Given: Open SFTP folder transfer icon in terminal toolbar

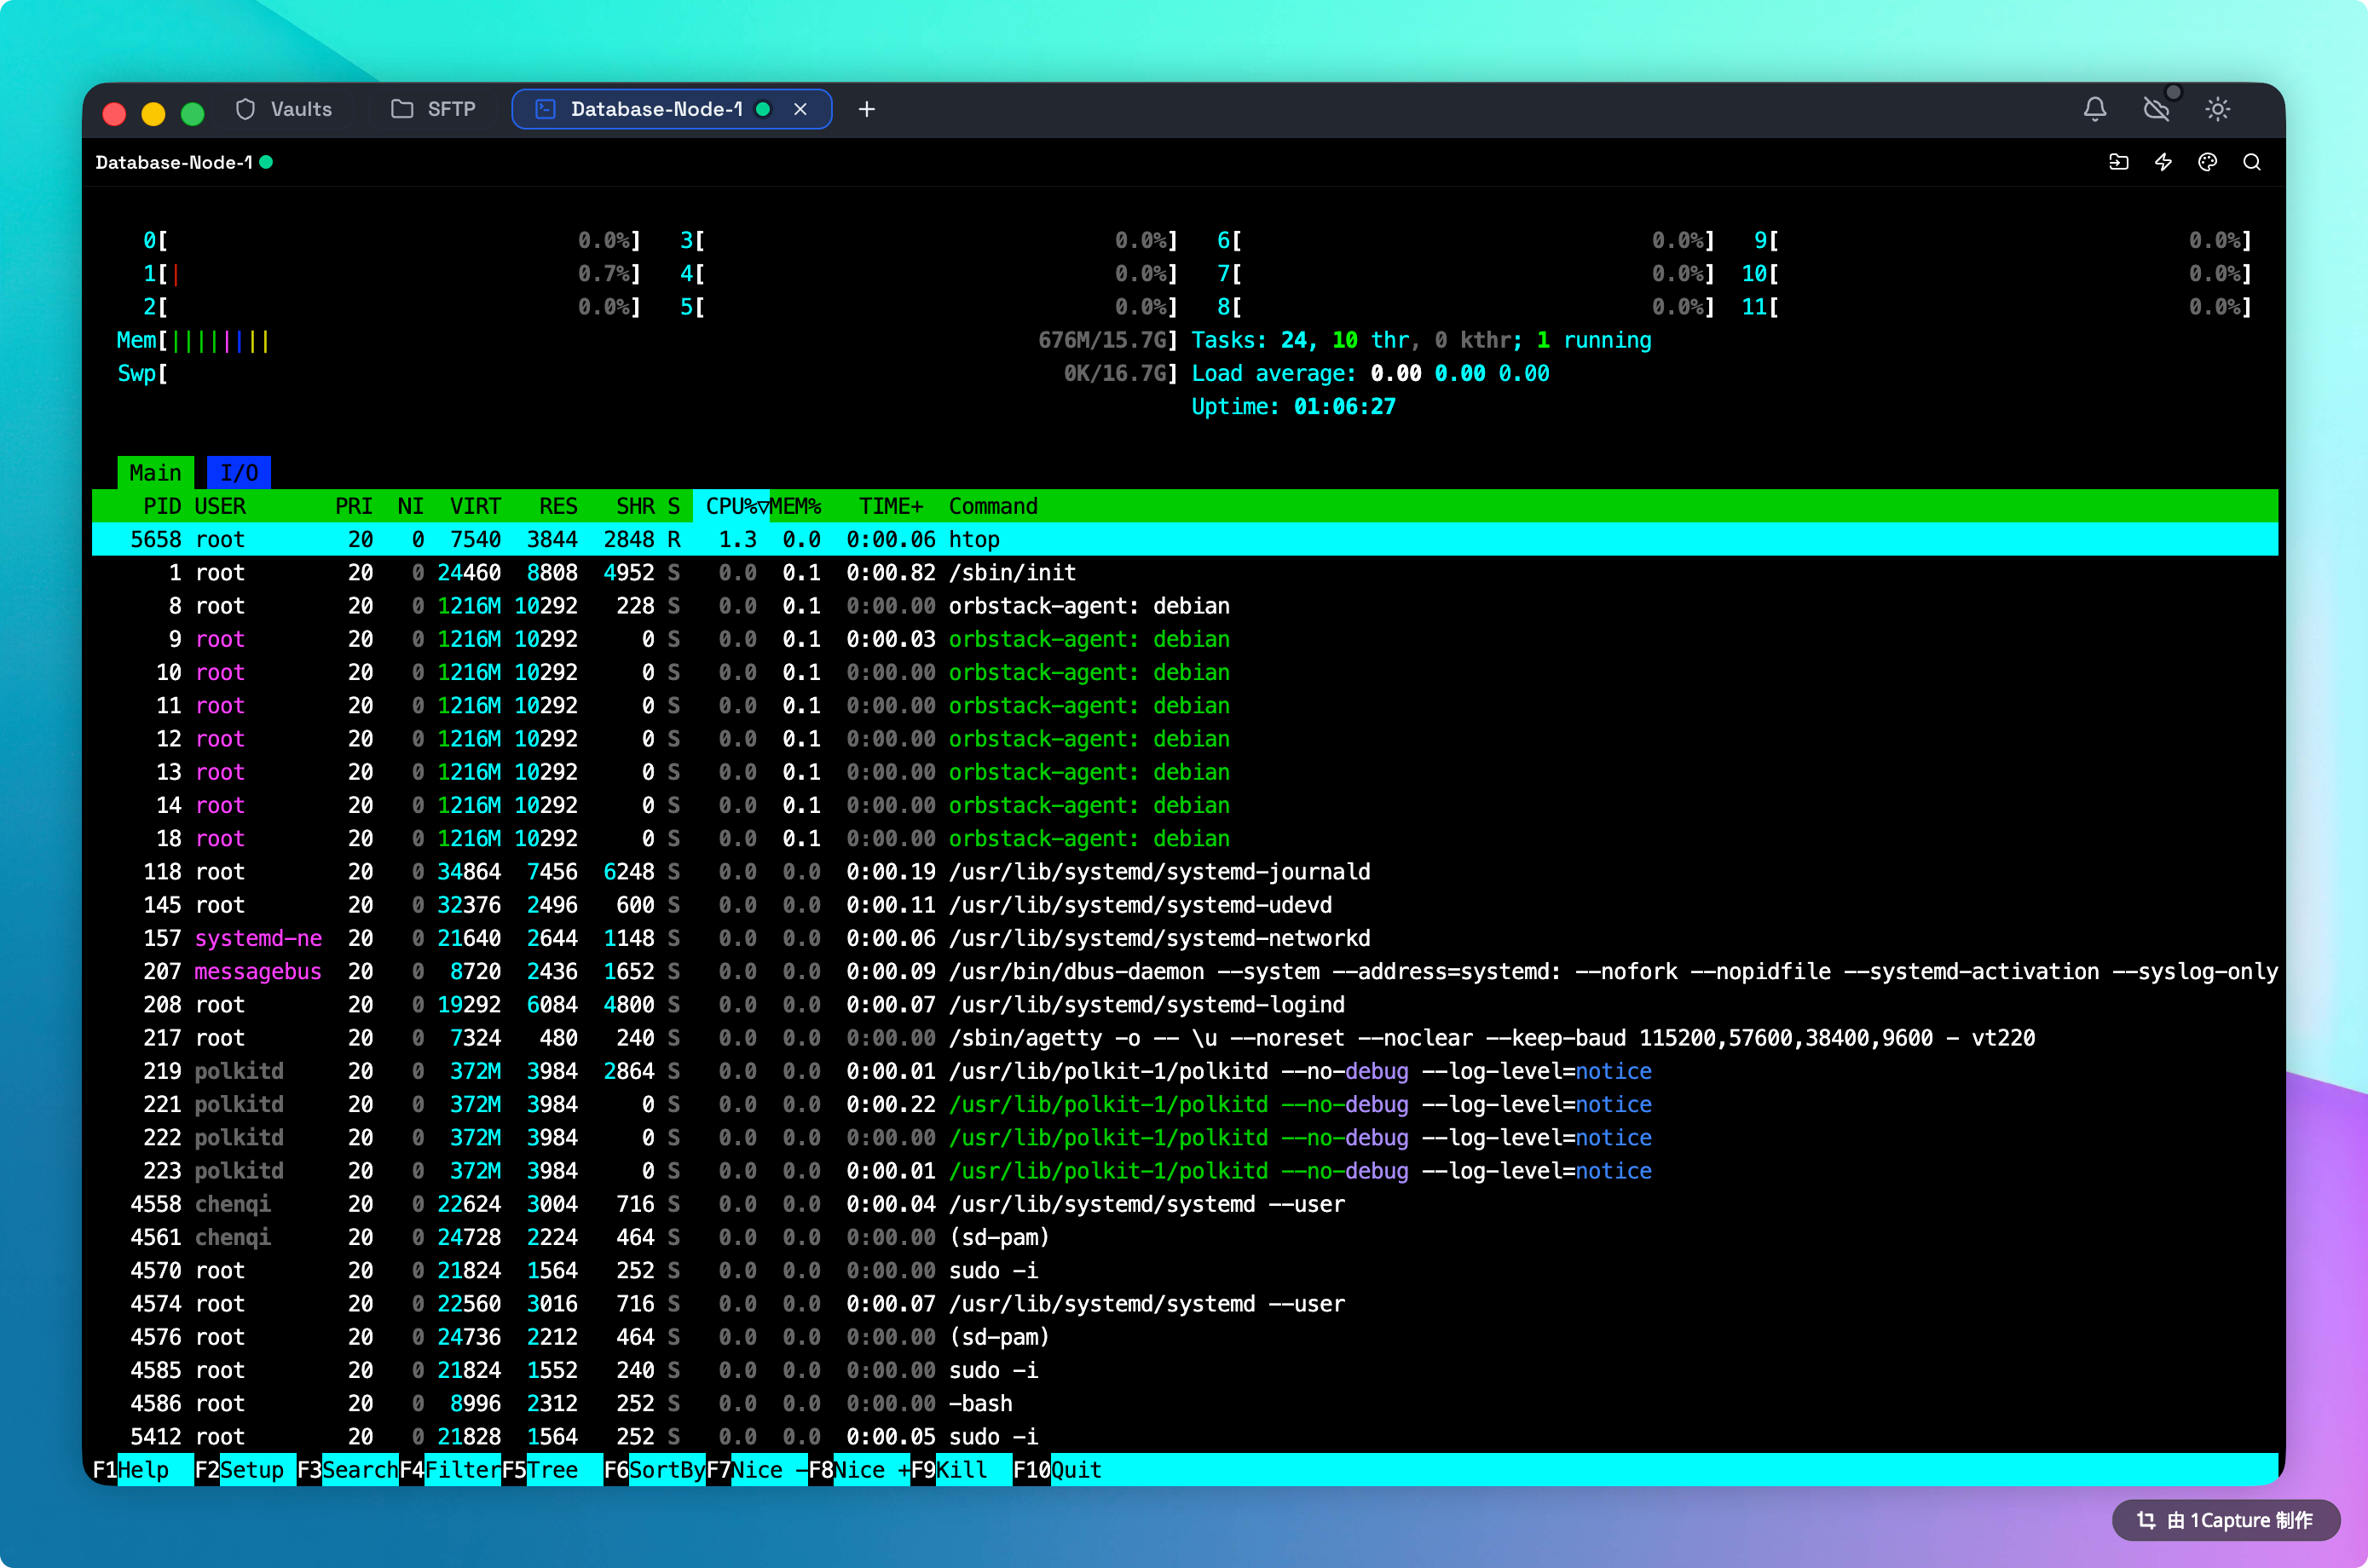Looking at the screenshot, I should 2118,162.
